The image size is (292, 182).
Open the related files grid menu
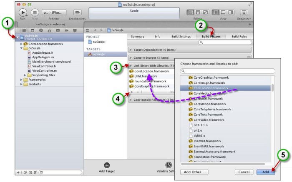[x=87, y=30]
